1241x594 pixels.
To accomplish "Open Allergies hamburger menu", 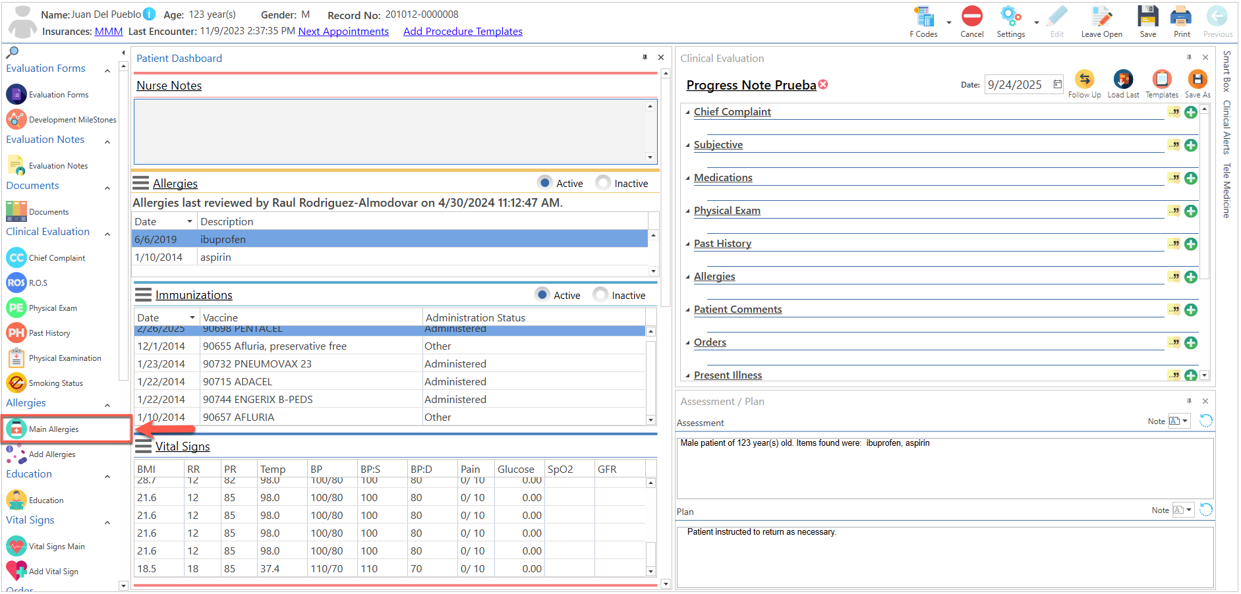I will [141, 183].
